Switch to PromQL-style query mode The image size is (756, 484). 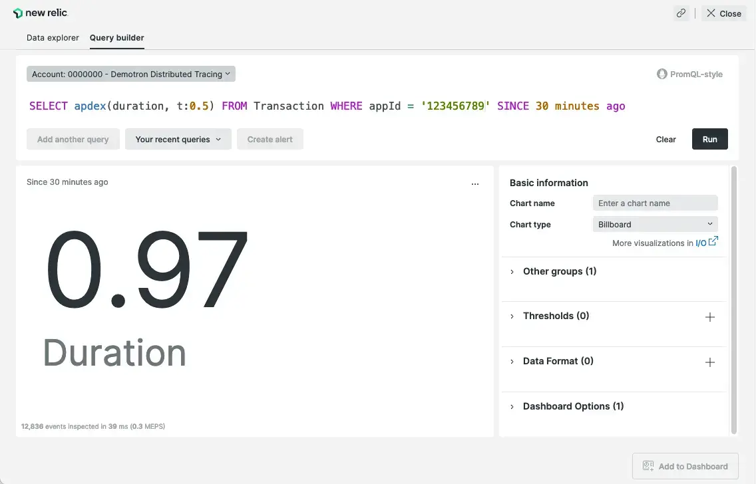pyautogui.click(x=689, y=74)
